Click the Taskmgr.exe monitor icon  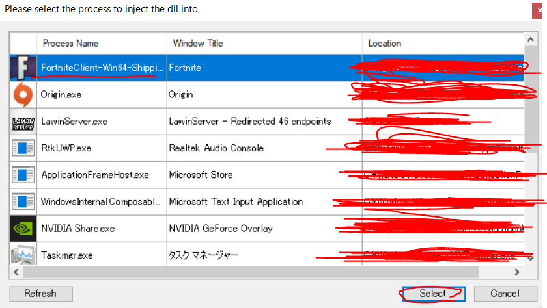pos(23,255)
